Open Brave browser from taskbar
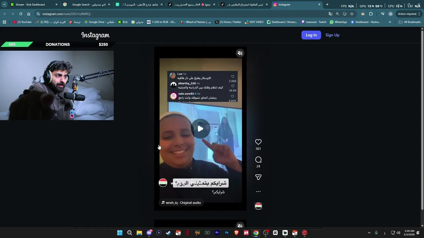424x238 pixels. (237, 233)
